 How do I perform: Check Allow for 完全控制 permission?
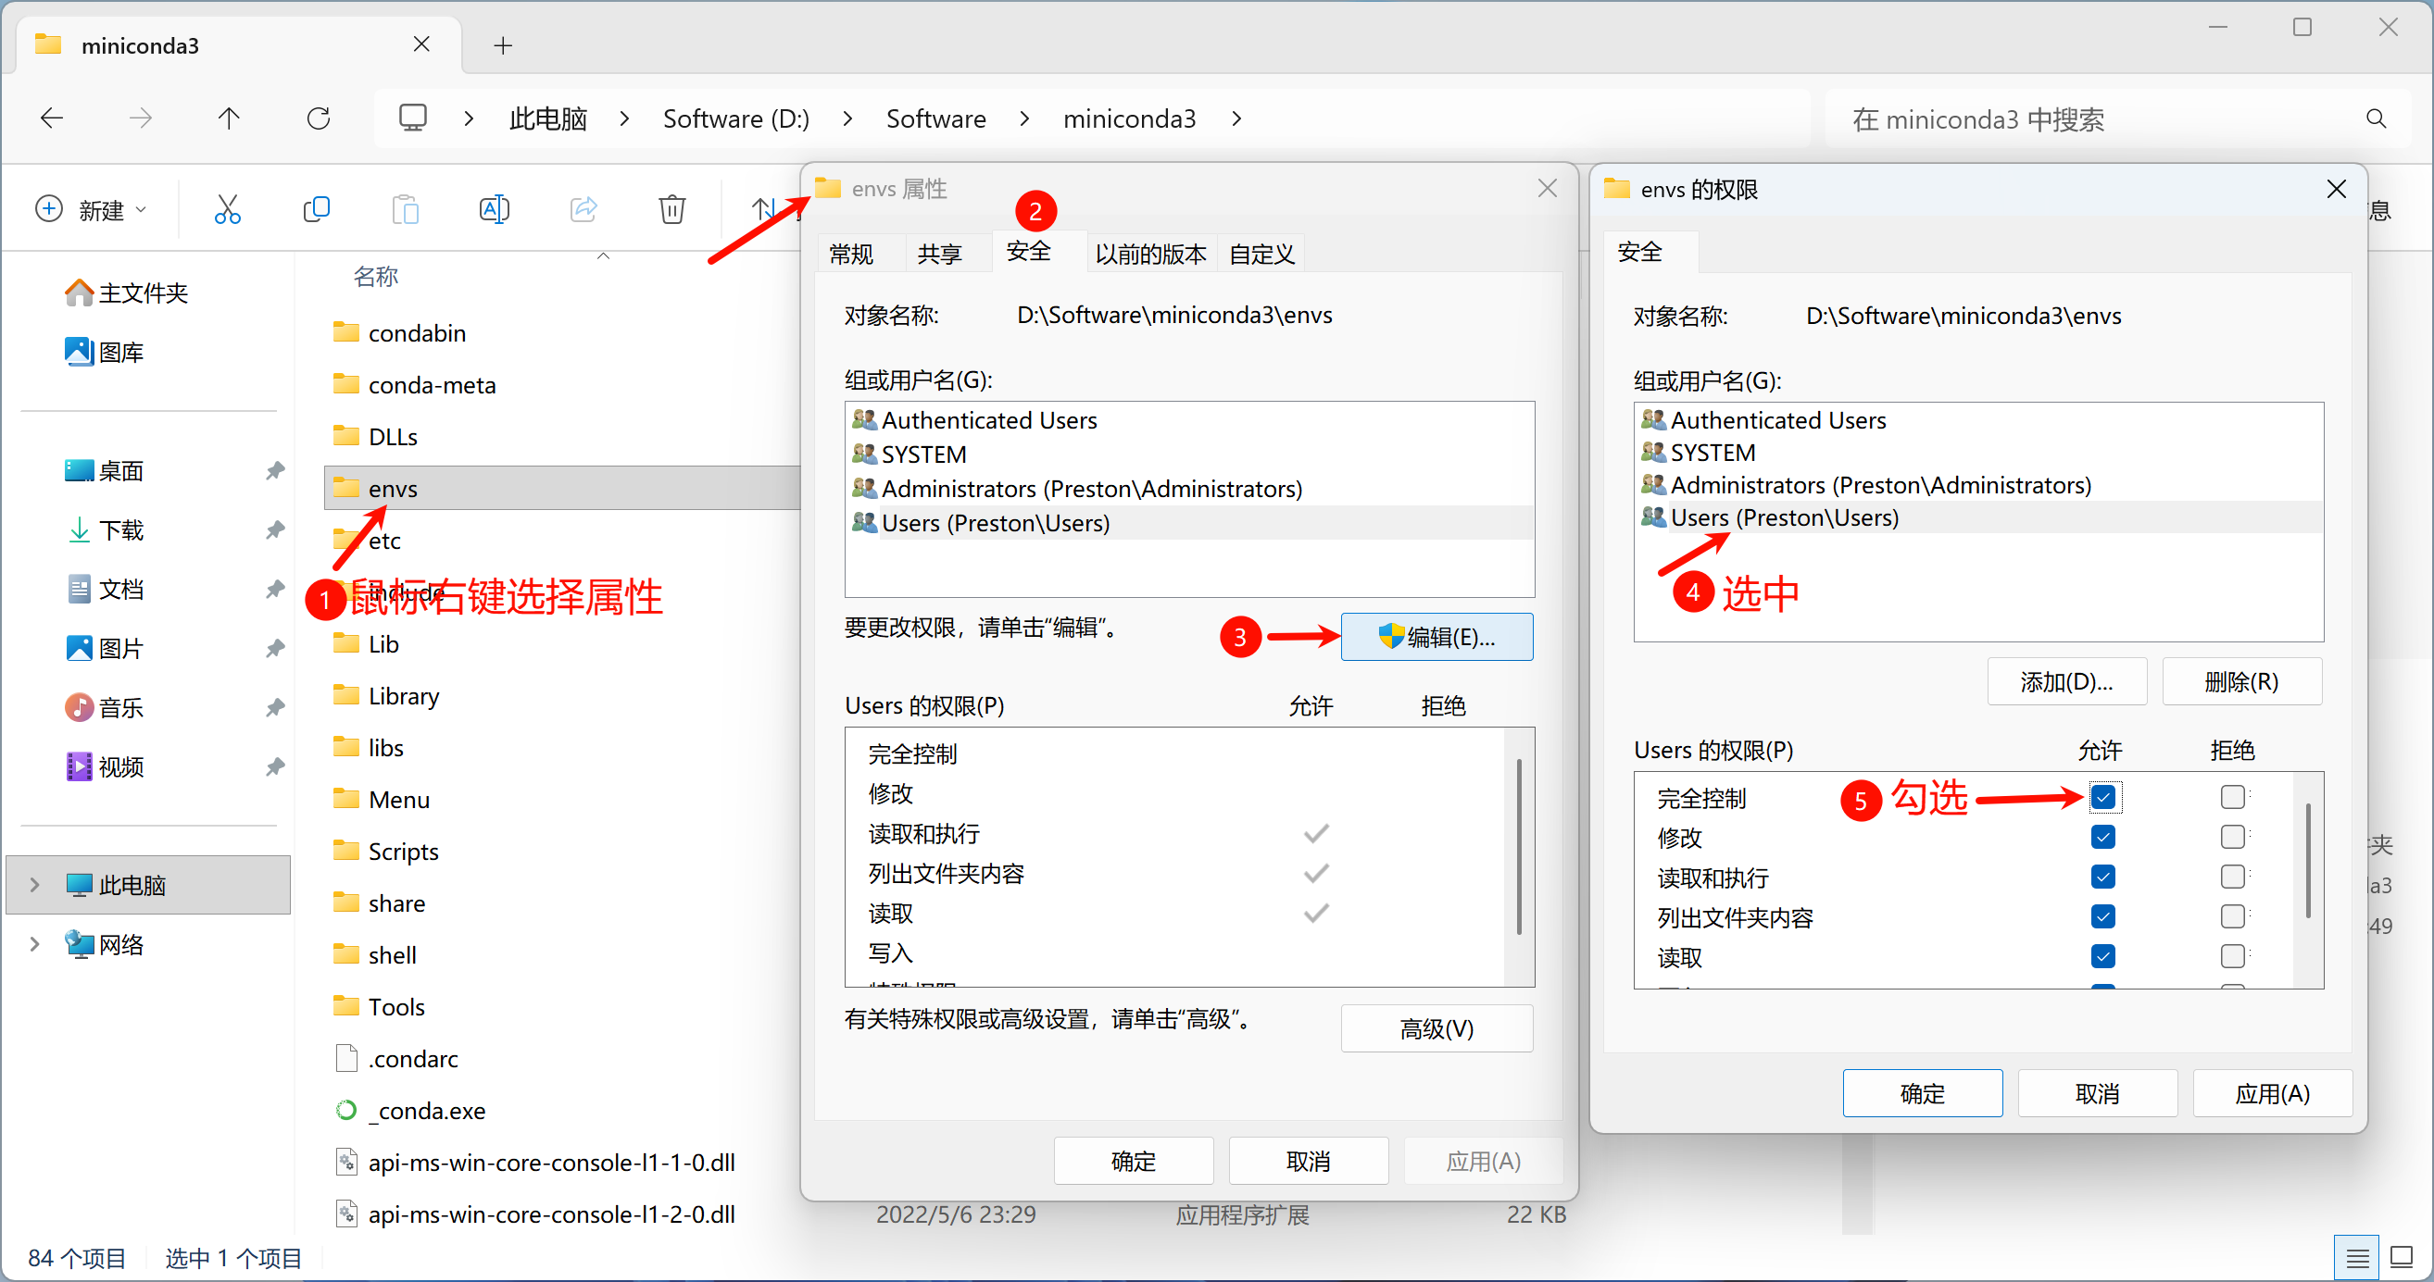[2103, 798]
